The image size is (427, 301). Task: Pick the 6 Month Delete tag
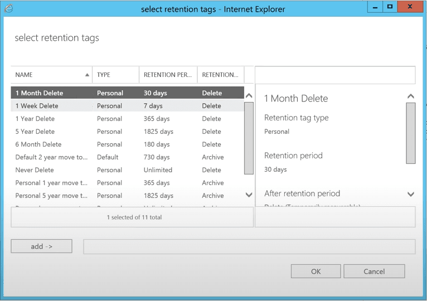pos(38,144)
